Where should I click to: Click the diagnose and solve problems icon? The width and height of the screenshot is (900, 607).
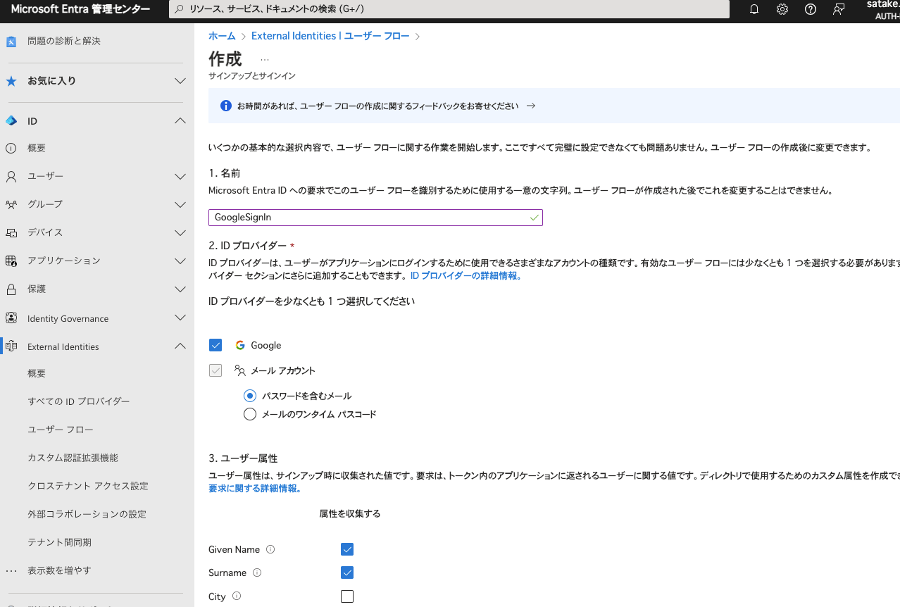coord(11,42)
